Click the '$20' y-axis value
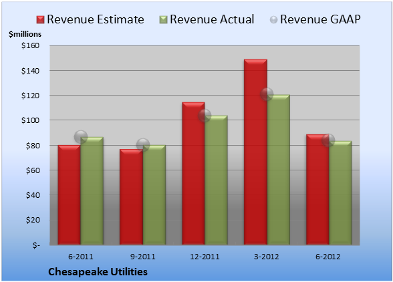This screenshot has width=393, height=282. (33, 220)
